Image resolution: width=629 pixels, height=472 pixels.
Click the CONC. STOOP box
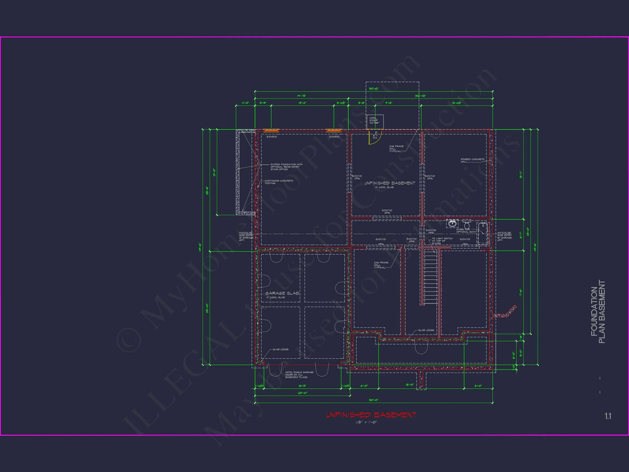pyautogui.click(x=375, y=121)
